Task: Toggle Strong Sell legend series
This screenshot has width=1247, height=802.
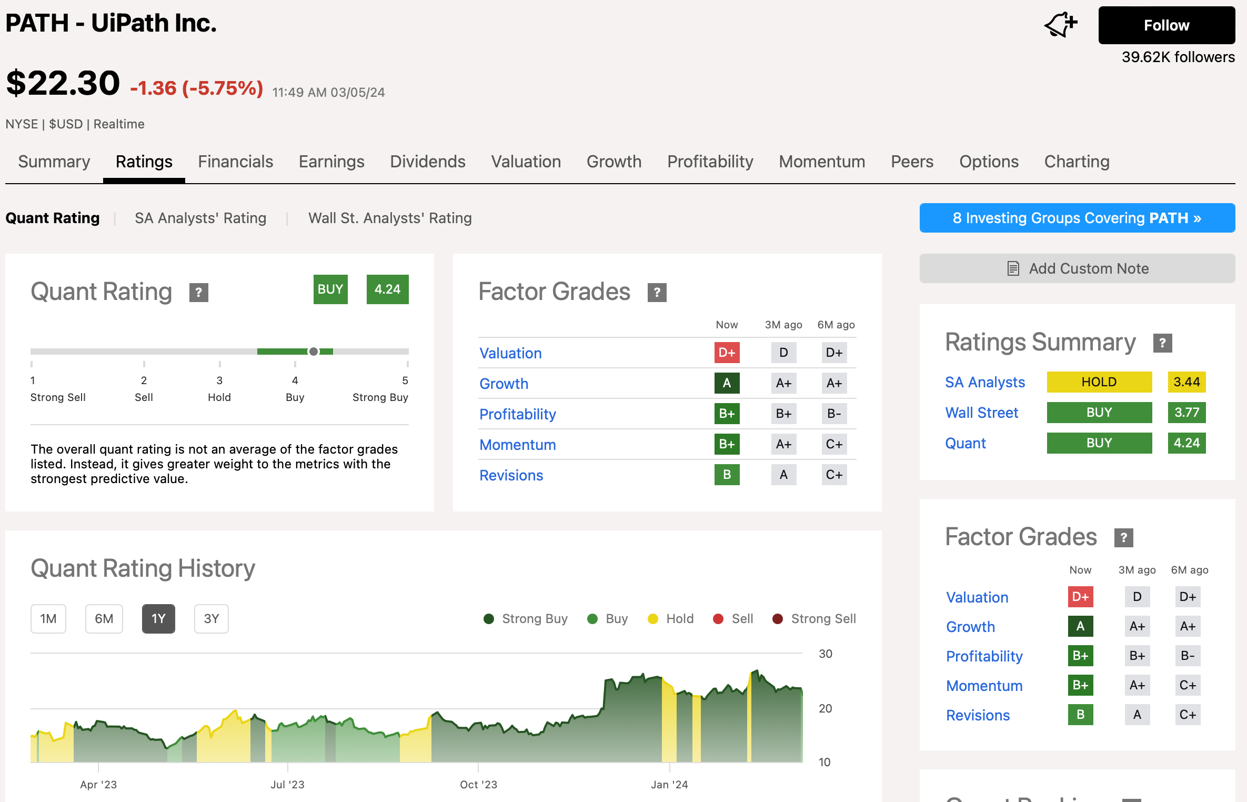Action: [x=814, y=619]
